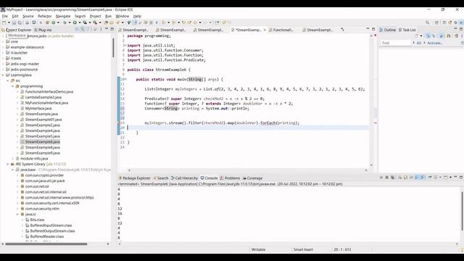This screenshot has width=464, height=261.
Task: Open the Source menu
Action: [28, 16]
